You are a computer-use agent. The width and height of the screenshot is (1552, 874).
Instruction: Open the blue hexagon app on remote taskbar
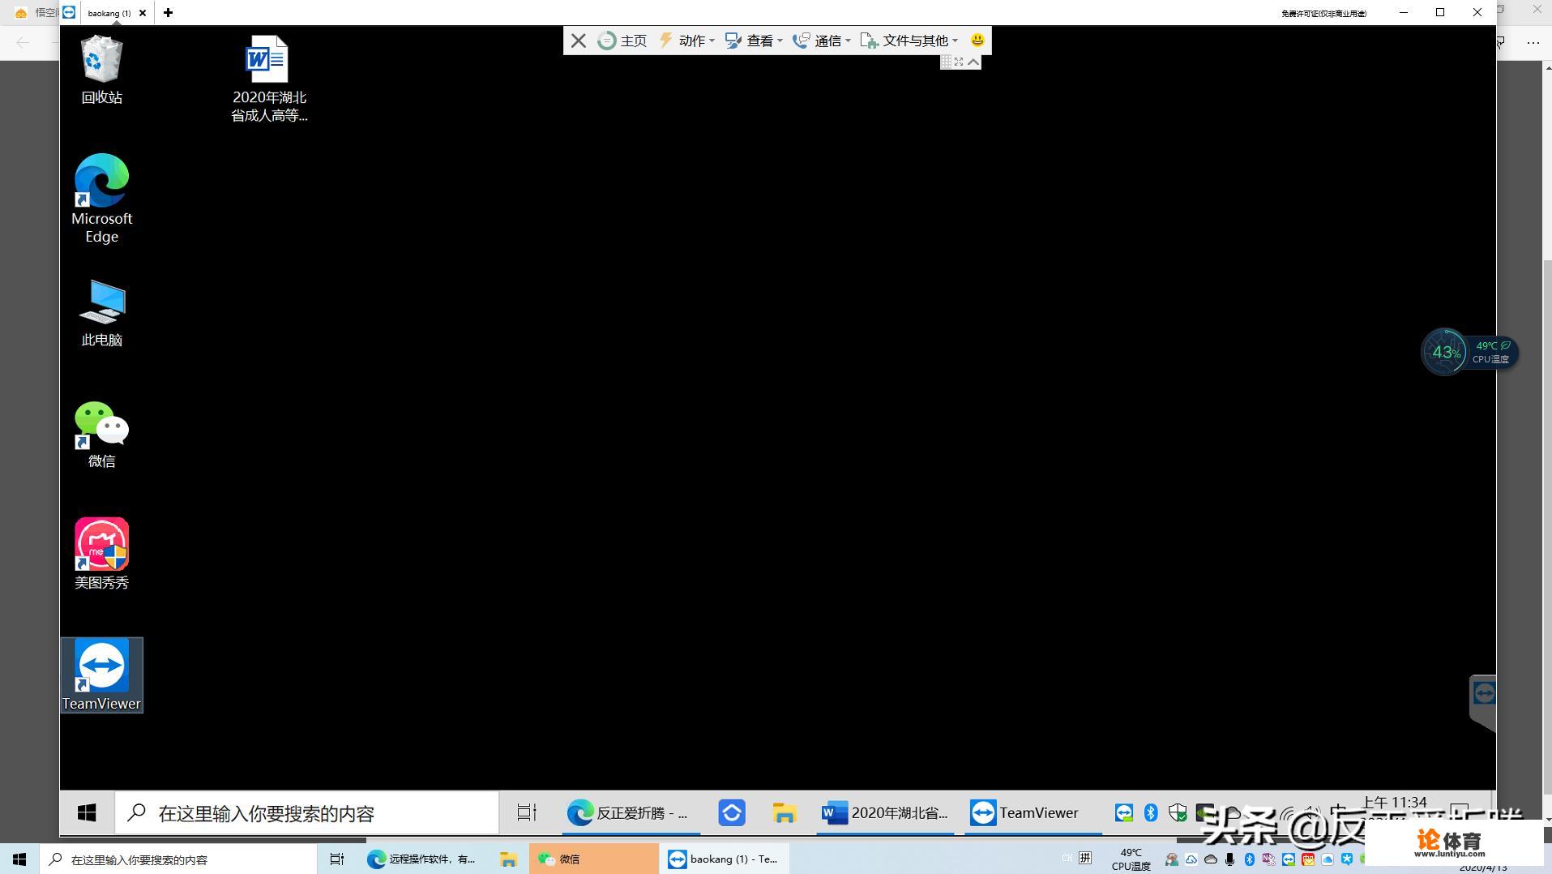tap(732, 812)
